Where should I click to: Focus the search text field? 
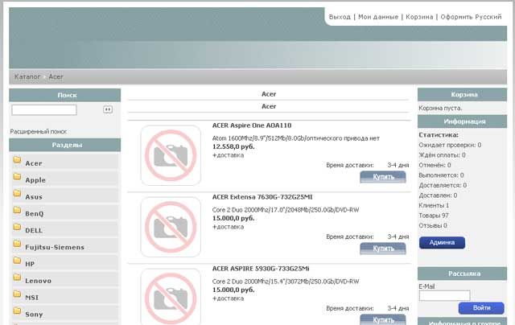pos(44,110)
